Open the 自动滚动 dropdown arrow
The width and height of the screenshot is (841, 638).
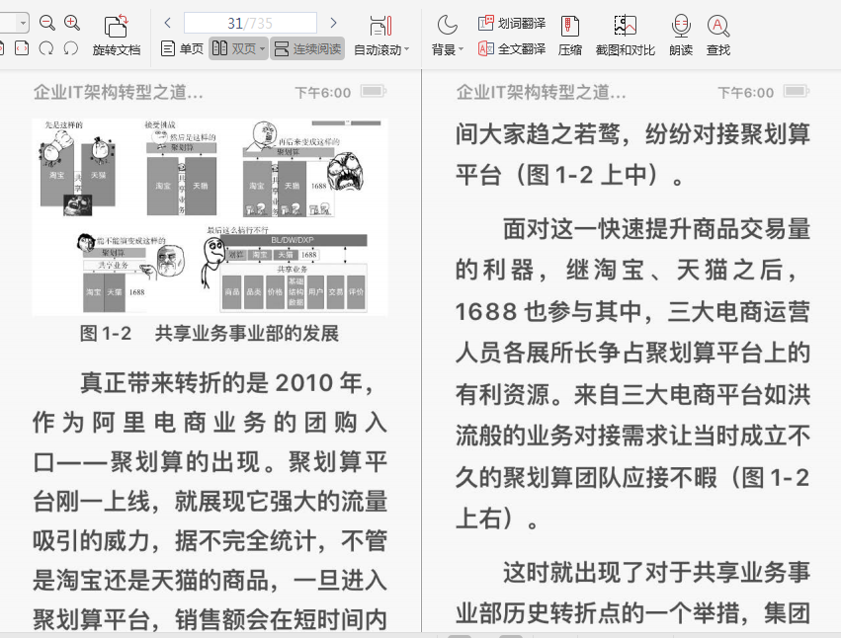point(406,49)
